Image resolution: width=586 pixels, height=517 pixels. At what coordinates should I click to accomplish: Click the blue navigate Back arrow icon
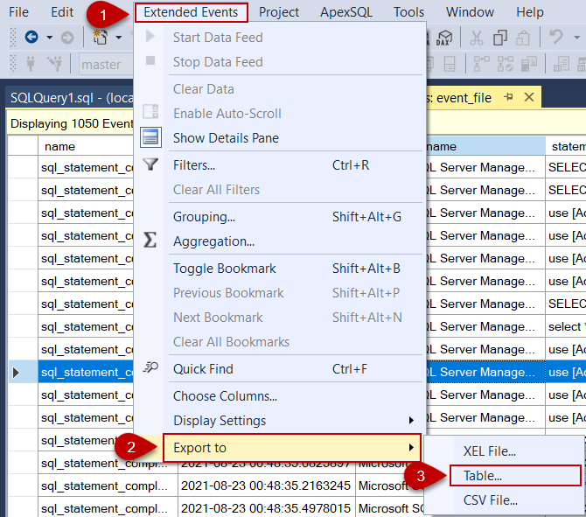[x=31, y=37]
